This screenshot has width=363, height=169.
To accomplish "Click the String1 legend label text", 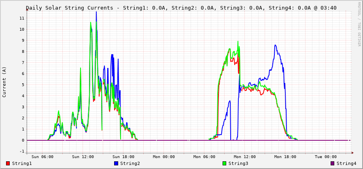I will [x=22, y=163].
